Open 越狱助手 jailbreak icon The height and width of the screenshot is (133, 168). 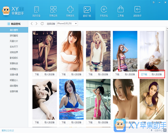137,12
